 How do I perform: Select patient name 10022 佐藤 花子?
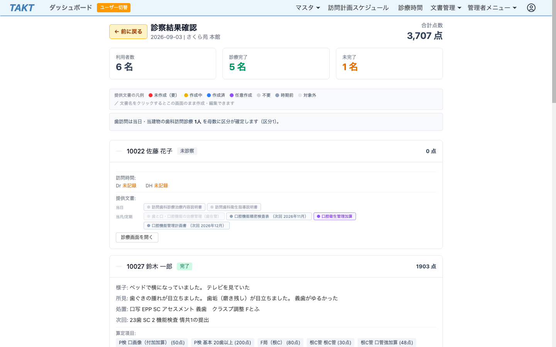[149, 151]
